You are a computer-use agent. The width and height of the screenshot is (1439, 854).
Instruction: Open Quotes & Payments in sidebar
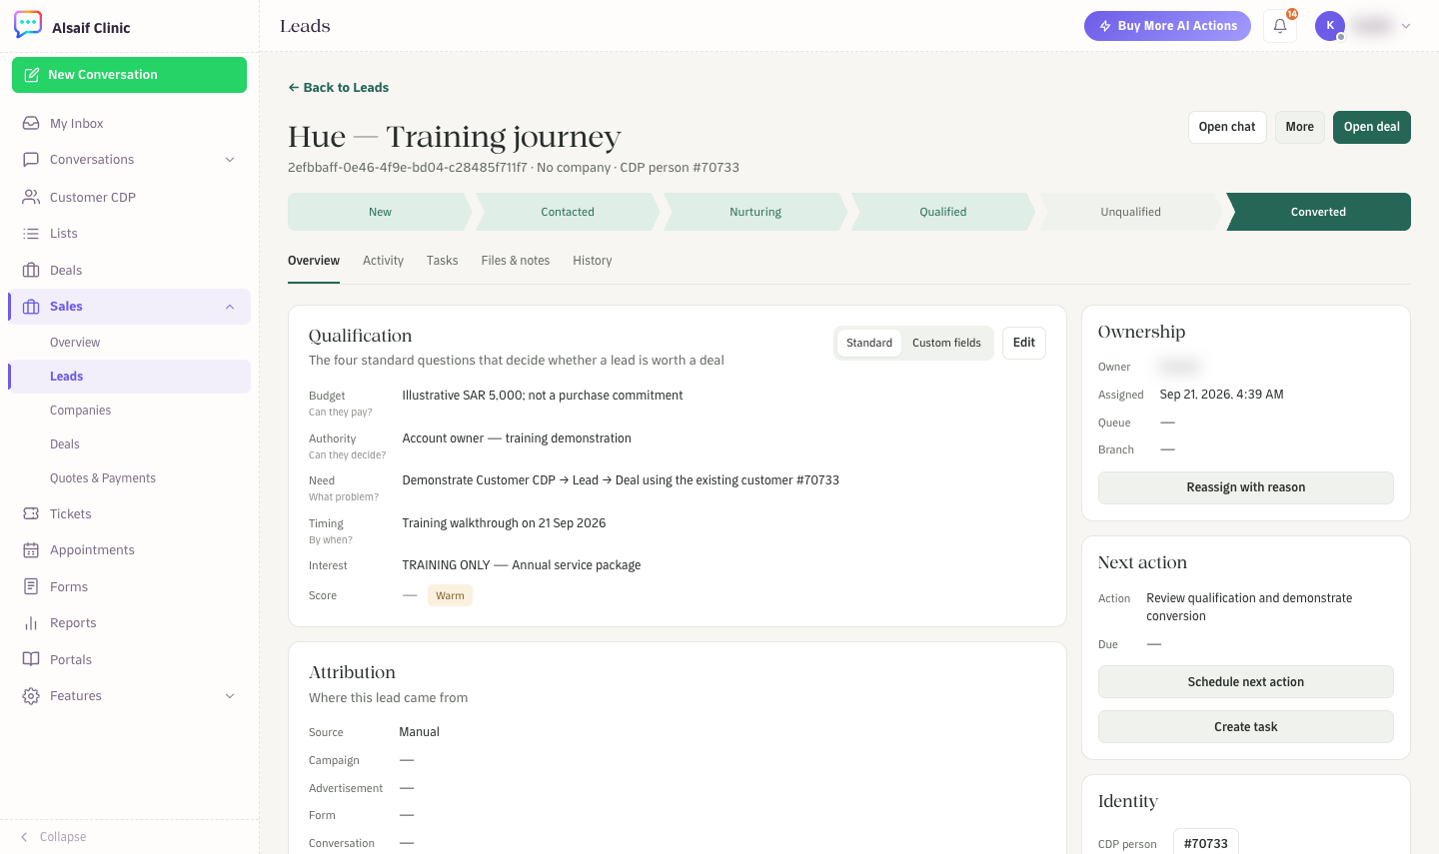[103, 478]
